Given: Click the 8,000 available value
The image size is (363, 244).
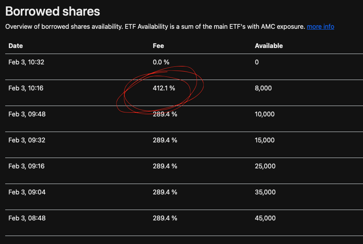Looking at the screenshot, I should pos(263,88).
